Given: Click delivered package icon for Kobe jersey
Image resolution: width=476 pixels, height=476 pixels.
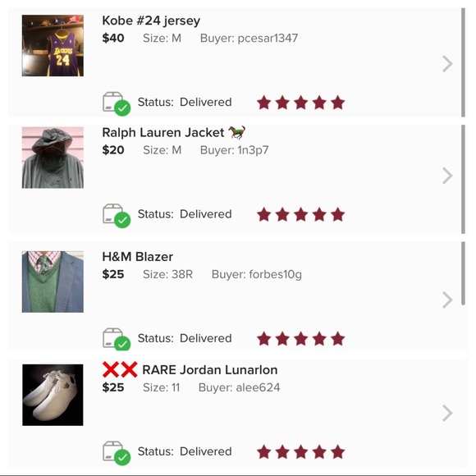Looking at the screenshot, I should pos(117,103).
